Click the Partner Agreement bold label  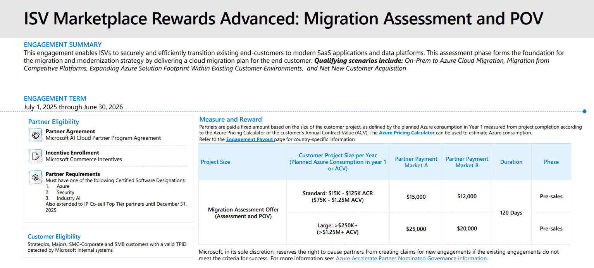tap(70, 131)
